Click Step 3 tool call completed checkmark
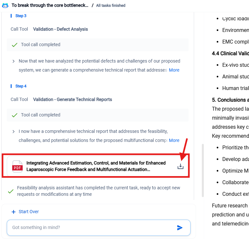The height and width of the screenshot is (239, 249). point(15,45)
